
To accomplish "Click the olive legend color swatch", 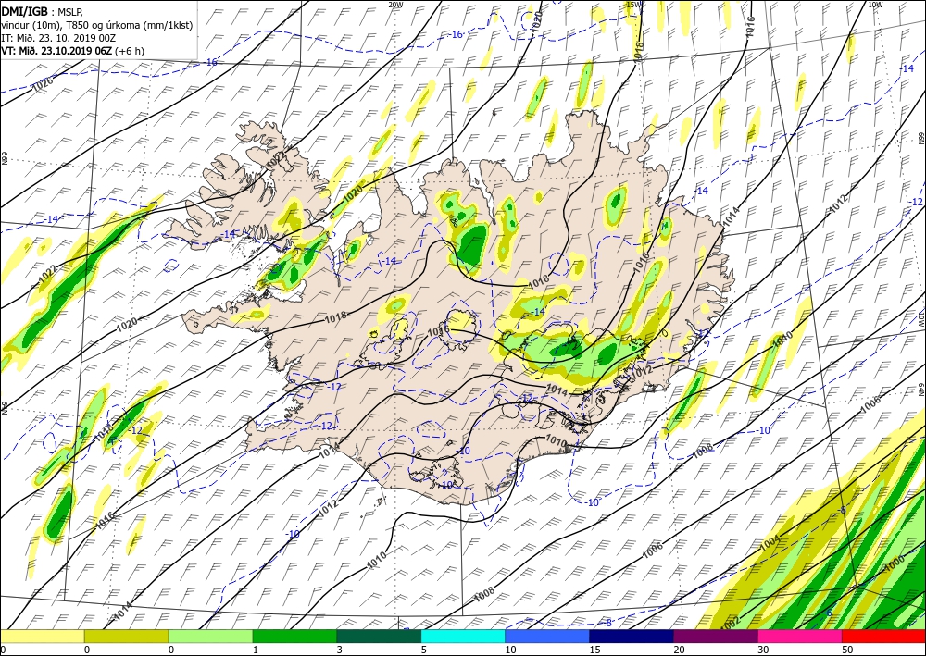I will point(126,637).
